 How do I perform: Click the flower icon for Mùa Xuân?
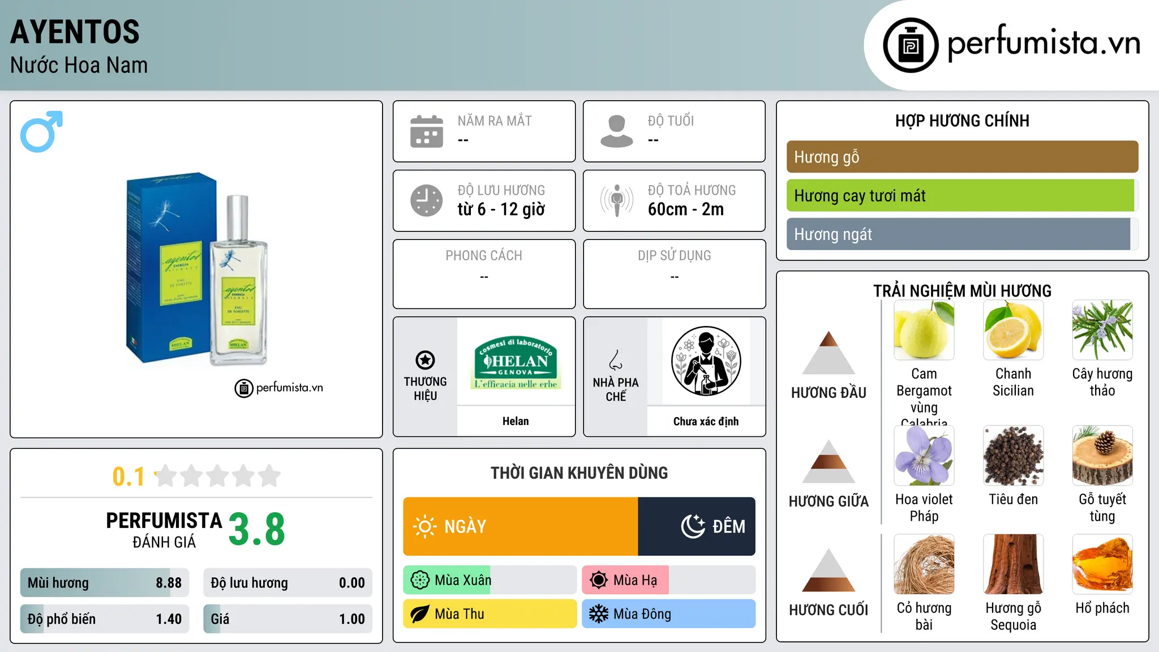(420, 580)
